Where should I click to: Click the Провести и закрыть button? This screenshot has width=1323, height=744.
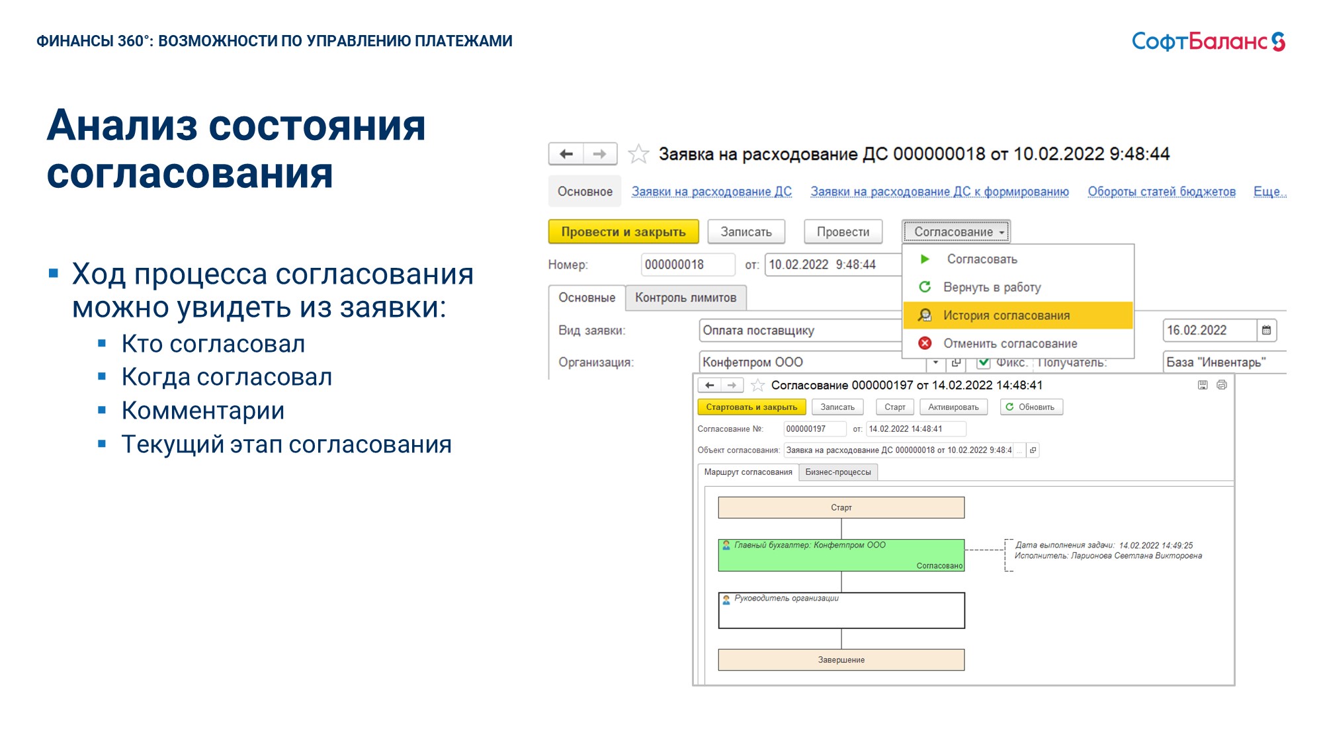pyautogui.click(x=623, y=231)
